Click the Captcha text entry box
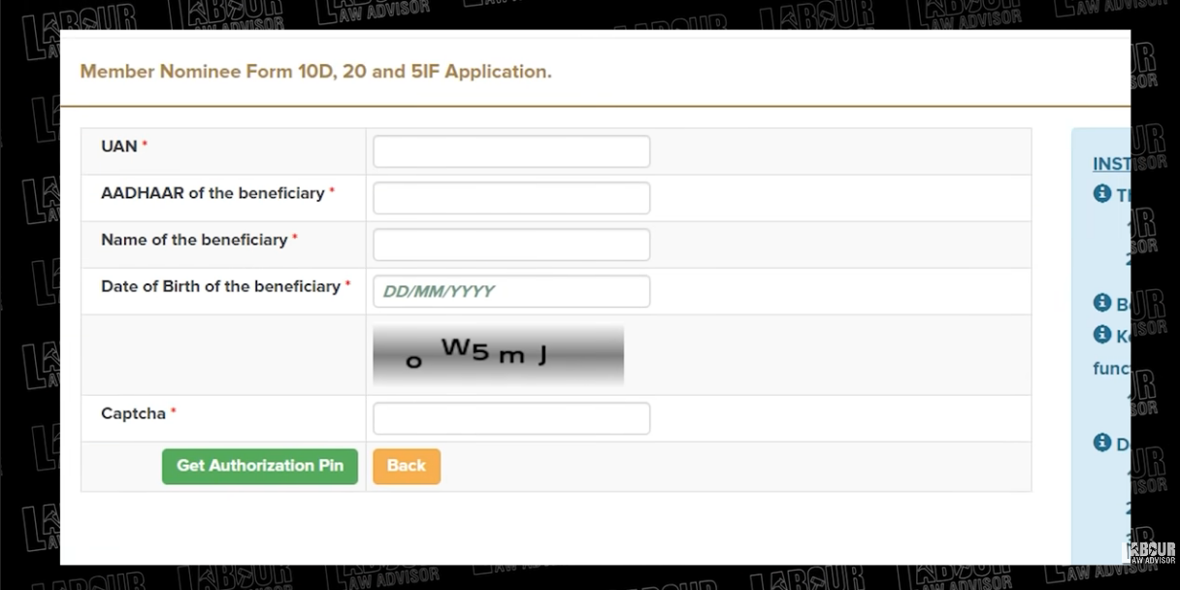Viewport: 1180px width, 590px height. pyautogui.click(x=511, y=418)
